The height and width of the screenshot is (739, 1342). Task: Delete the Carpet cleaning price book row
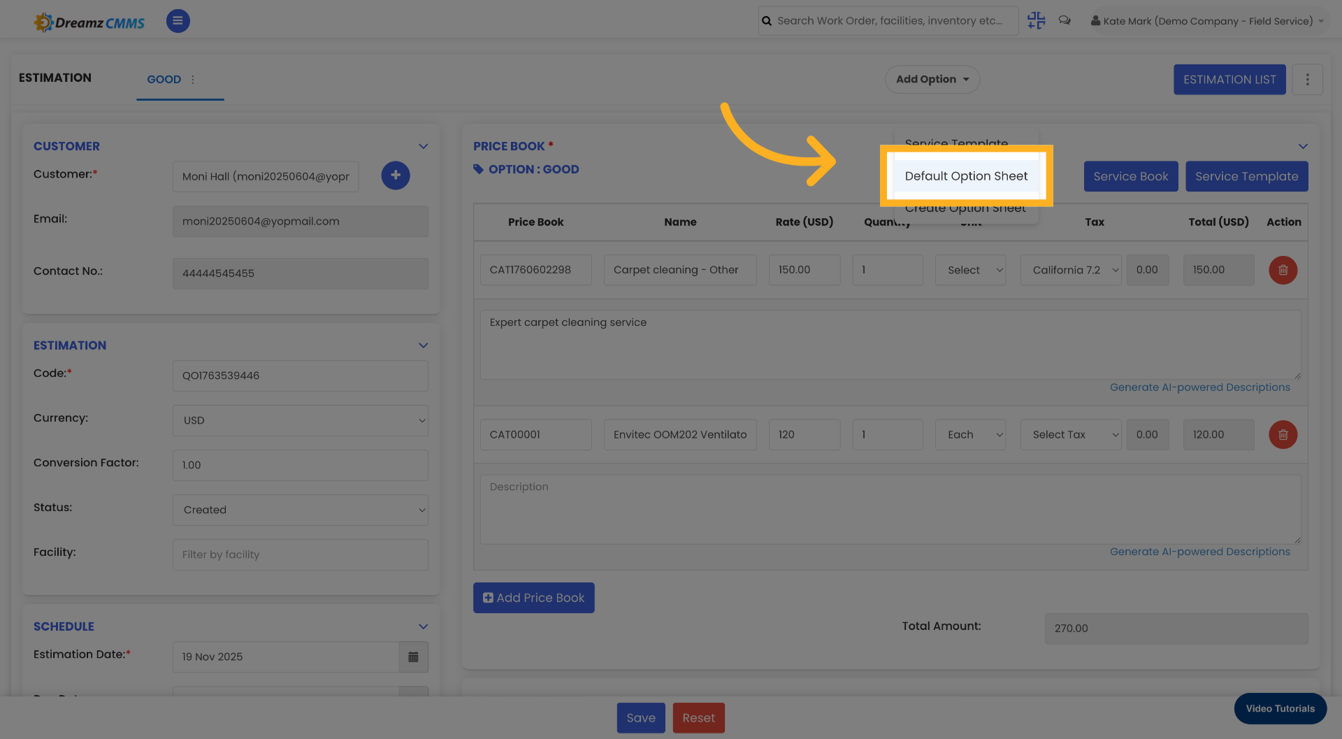[x=1283, y=270]
